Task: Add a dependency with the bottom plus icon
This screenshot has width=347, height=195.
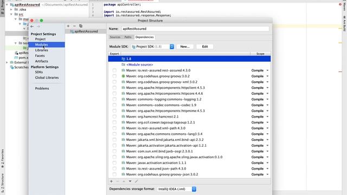Action: point(111,181)
